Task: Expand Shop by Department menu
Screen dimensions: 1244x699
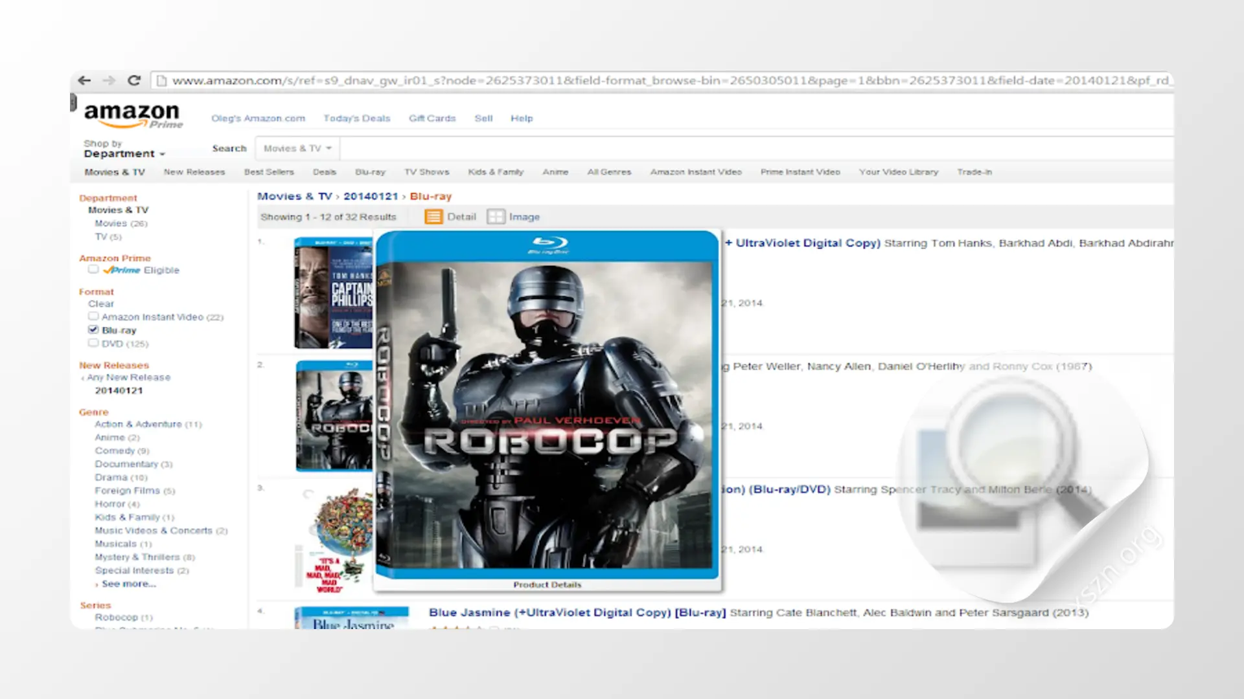Action: click(x=124, y=149)
